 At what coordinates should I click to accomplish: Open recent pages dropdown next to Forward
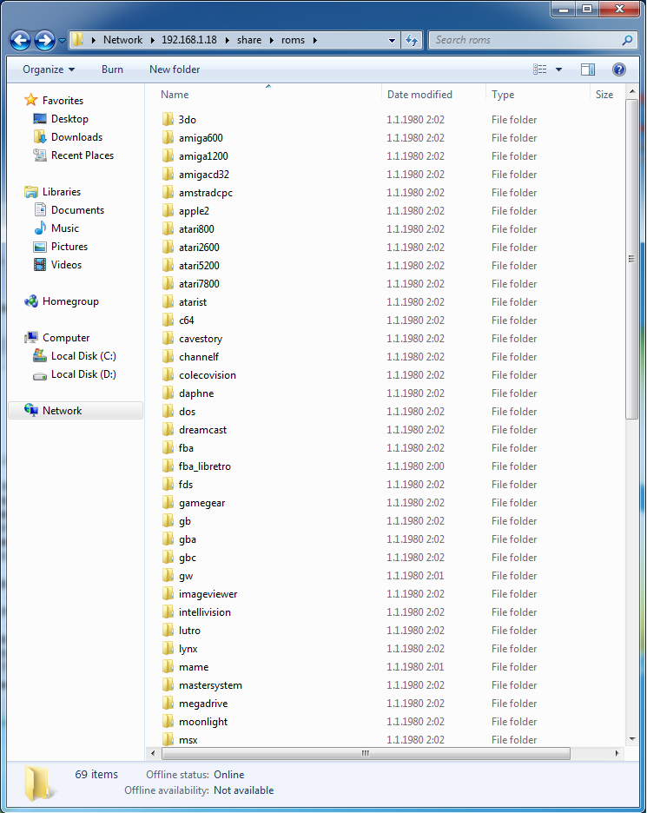click(62, 41)
